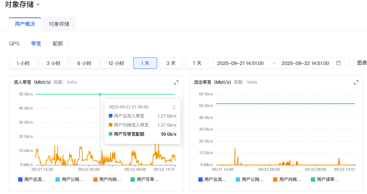Click 用户总流入带宽 row in tooltip
This screenshot has width=367, height=194.
[142, 116]
